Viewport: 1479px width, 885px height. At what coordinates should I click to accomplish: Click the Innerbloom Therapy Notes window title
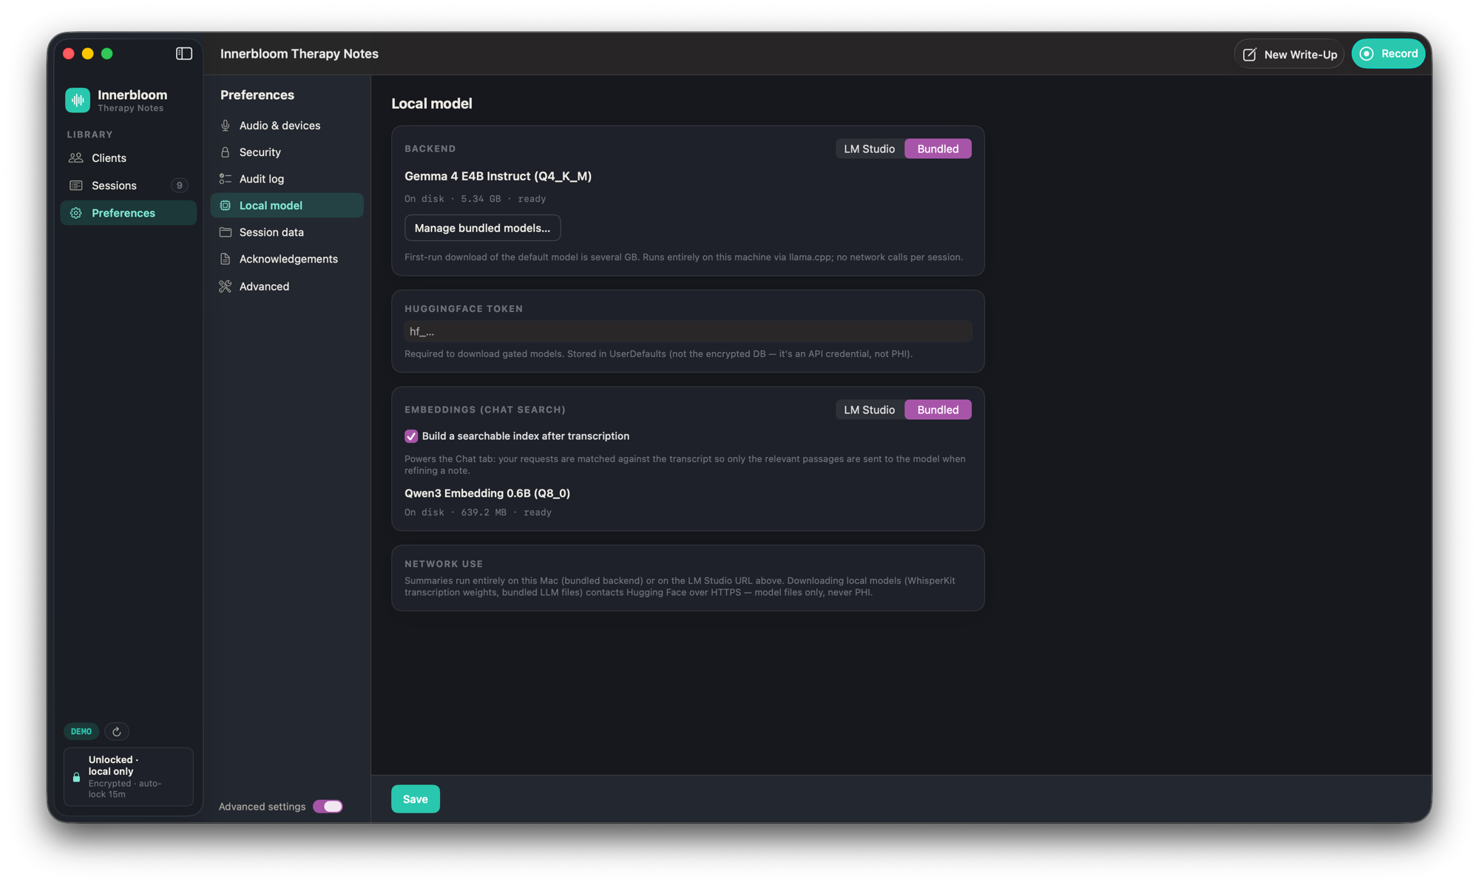[299, 53]
